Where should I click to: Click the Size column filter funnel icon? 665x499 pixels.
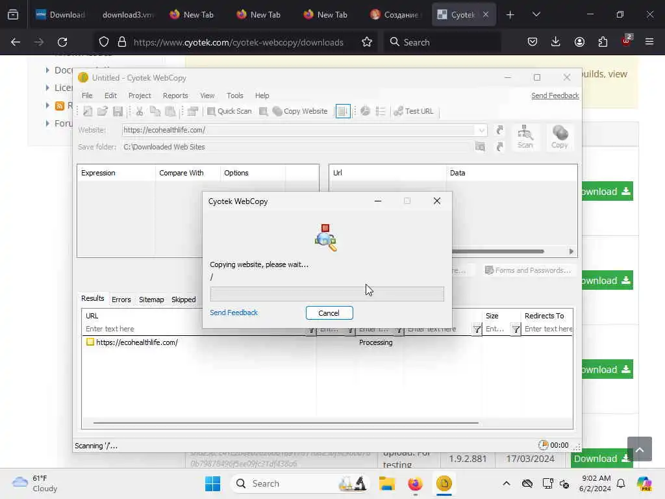coord(515,329)
